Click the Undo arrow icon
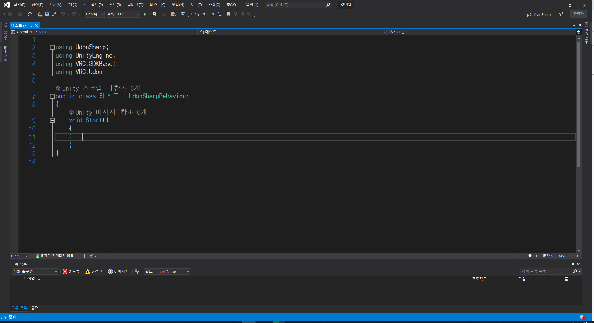 click(63, 14)
